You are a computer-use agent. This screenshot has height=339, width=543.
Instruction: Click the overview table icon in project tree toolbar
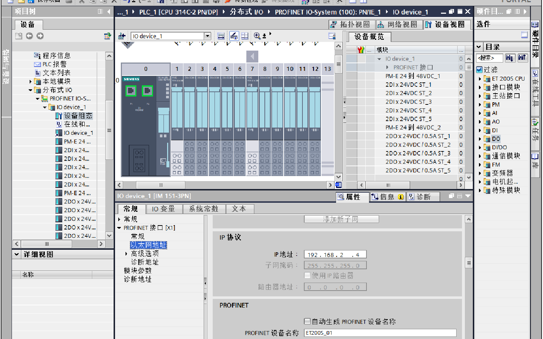click(x=107, y=36)
